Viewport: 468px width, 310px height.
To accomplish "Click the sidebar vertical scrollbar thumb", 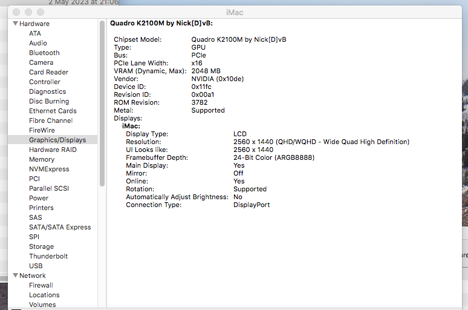I will coord(102,103).
